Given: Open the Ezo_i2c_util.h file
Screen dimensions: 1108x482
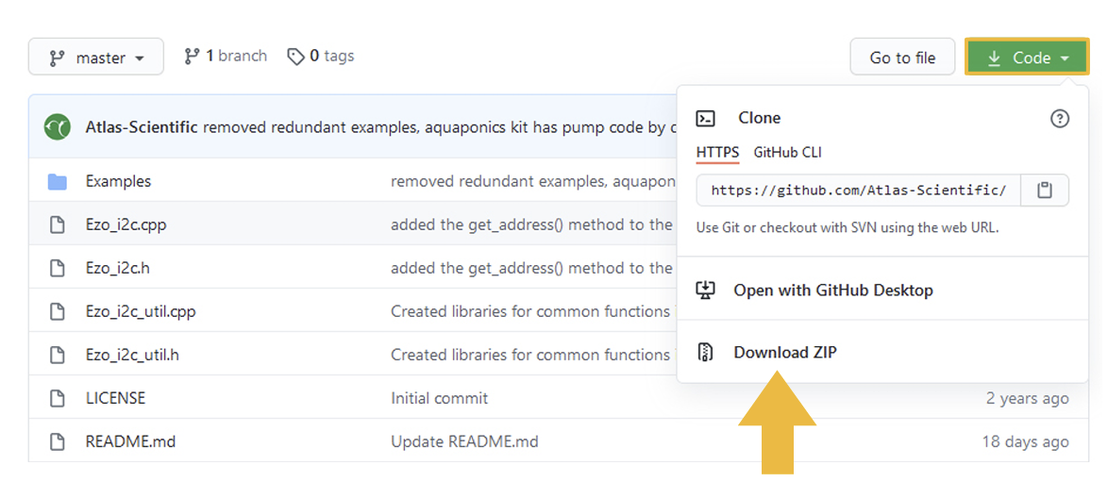Looking at the screenshot, I should 132,355.
